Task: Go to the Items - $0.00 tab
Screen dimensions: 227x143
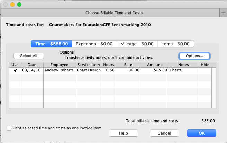Action: click(x=175, y=44)
